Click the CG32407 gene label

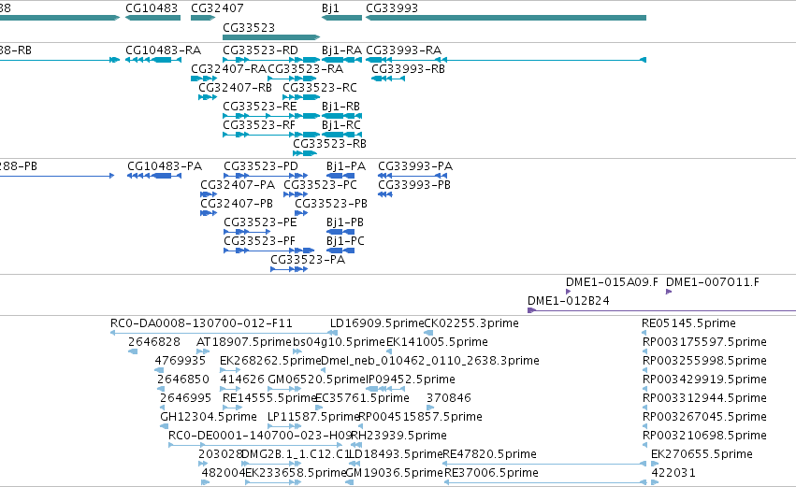click(217, 8)
